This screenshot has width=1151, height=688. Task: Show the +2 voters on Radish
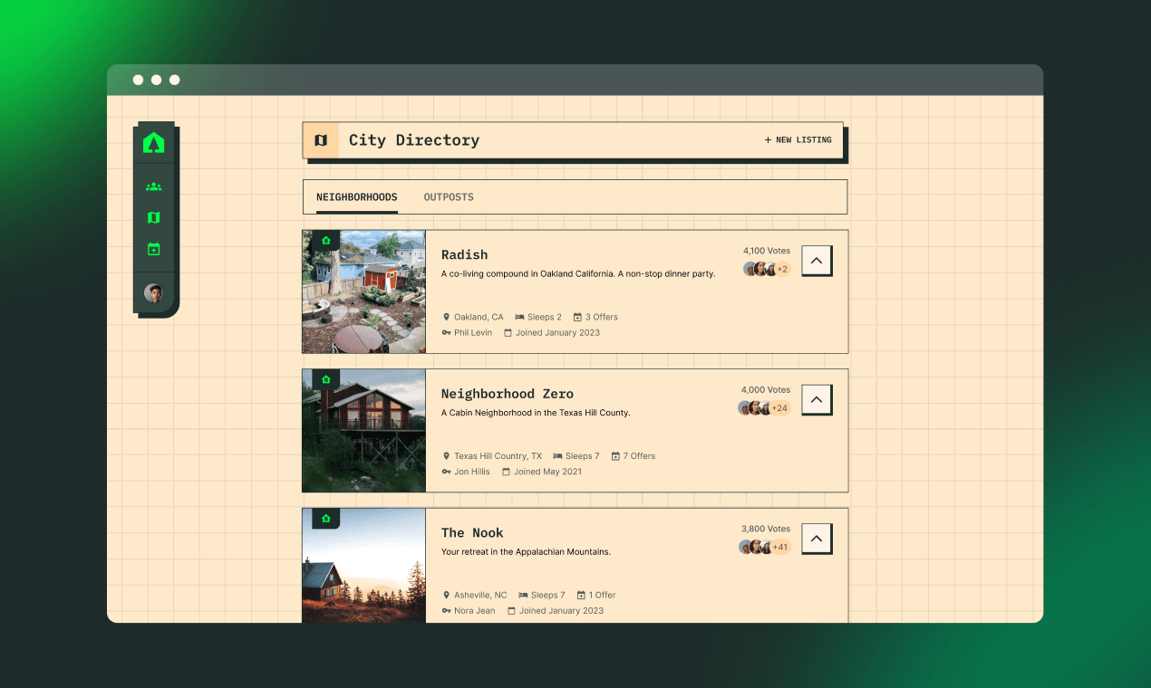(x=782, y=269)
